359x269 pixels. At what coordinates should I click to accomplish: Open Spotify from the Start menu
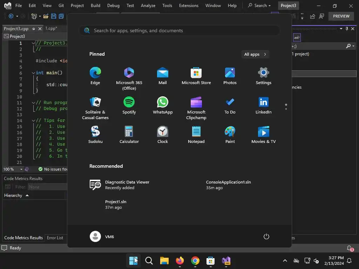pyautogui.click(x=129, y=105)
